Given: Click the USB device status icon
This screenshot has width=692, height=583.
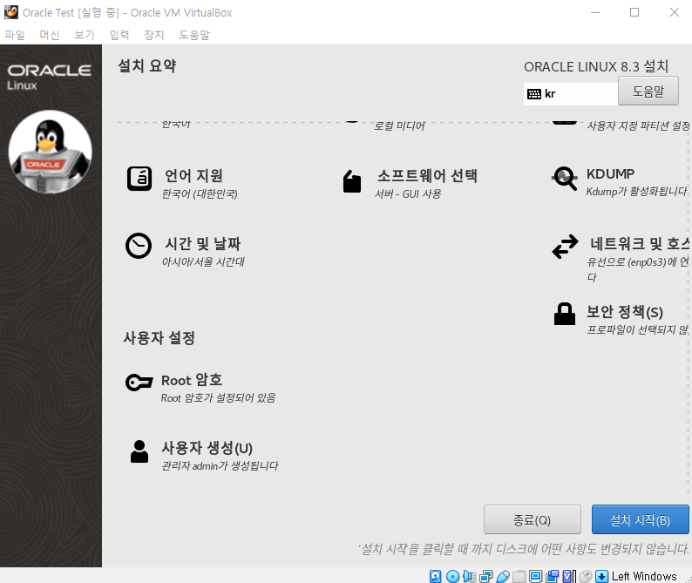Looking at the screenshot, I should coord(503,576).
